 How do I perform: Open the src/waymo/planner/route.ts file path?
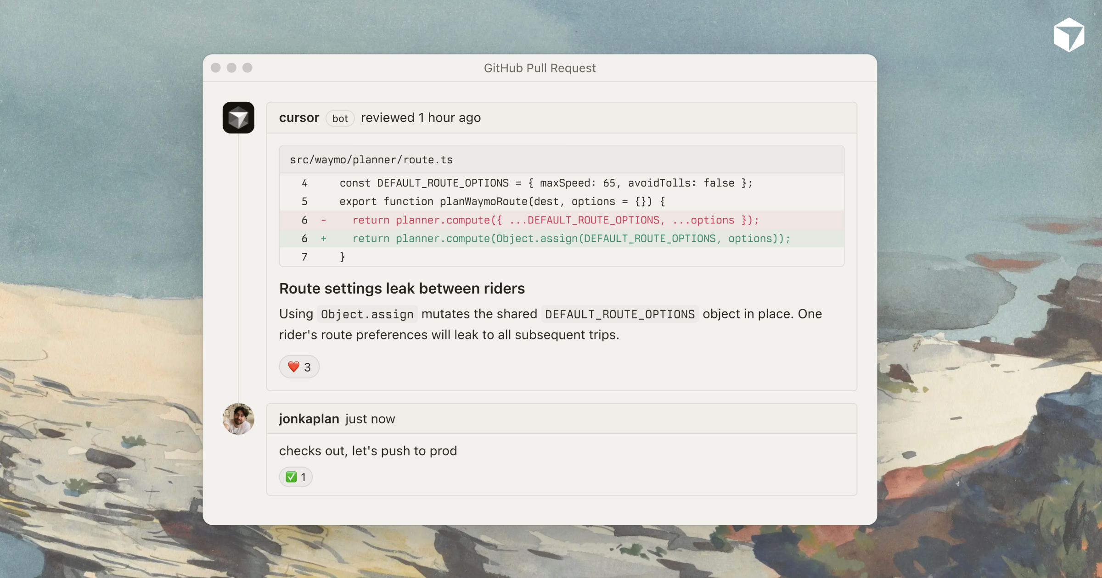tap(371, 160)
